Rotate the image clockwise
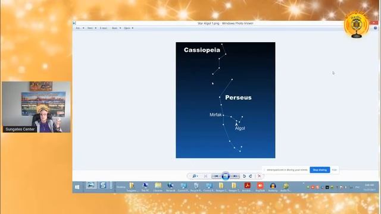Image resolution: width=381 pixels, height=214 pixels. coord(251,176)
